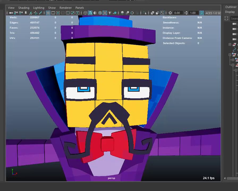The width and height of the screenshot is (238, 191).
Task: Toggle the Film Gate display
Action: pos(53,13)
